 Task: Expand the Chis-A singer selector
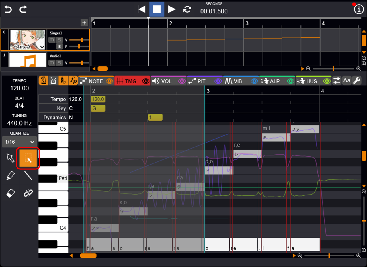[x=42, y=47]
